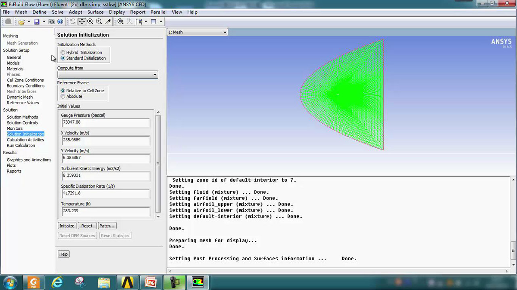Click the window layout arrangement icon
The image size is (517, 290).
[139, 22]
